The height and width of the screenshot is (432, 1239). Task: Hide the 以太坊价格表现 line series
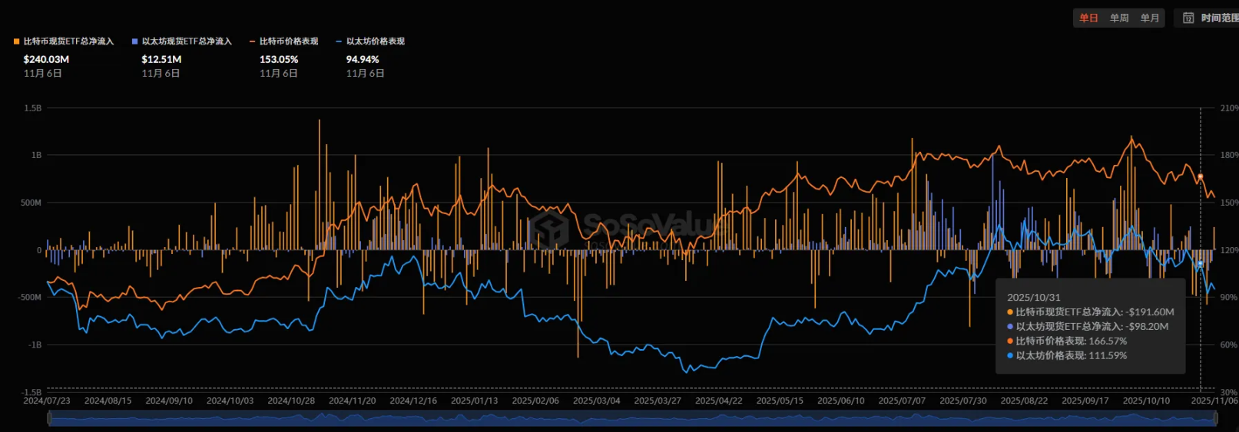click(375, 41)
